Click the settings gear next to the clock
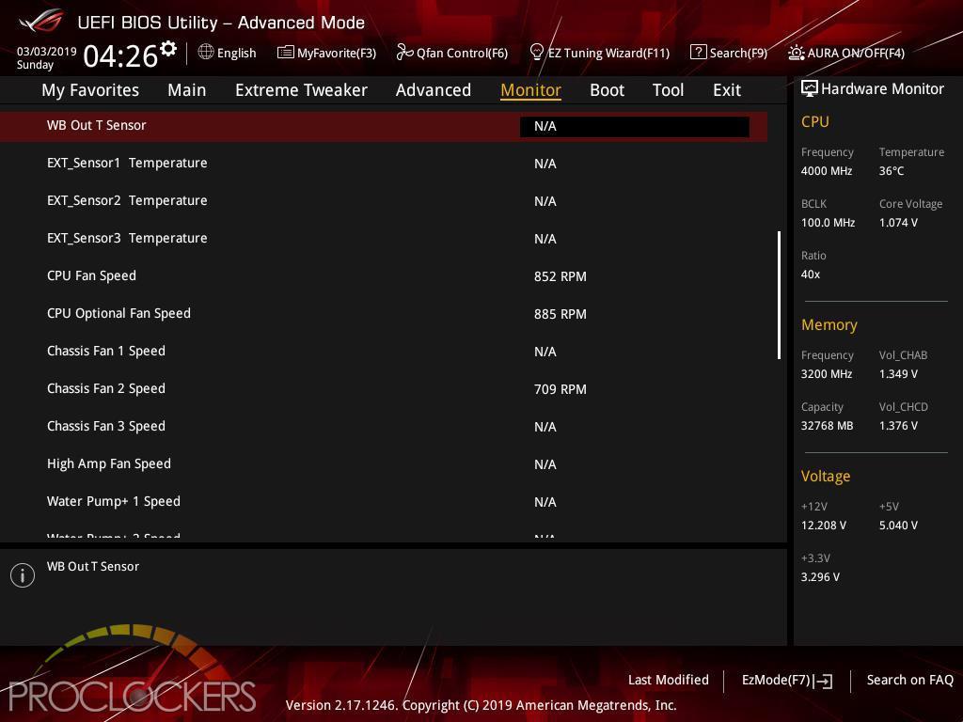The height and width of the screenshot is (722, 963). coord(168,49)
